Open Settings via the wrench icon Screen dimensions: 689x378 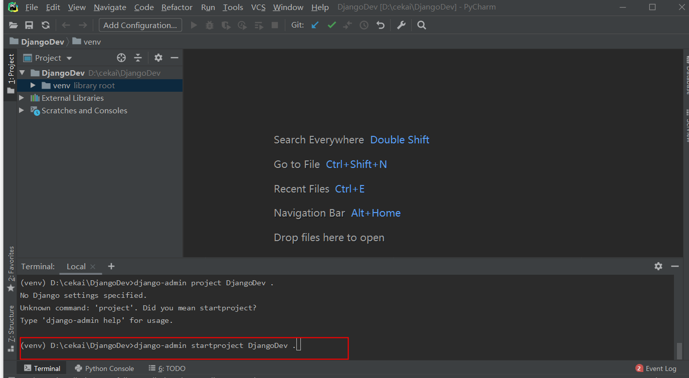[x=401, y=25]
